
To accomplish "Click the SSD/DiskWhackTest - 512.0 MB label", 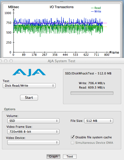I will point(88,73).
